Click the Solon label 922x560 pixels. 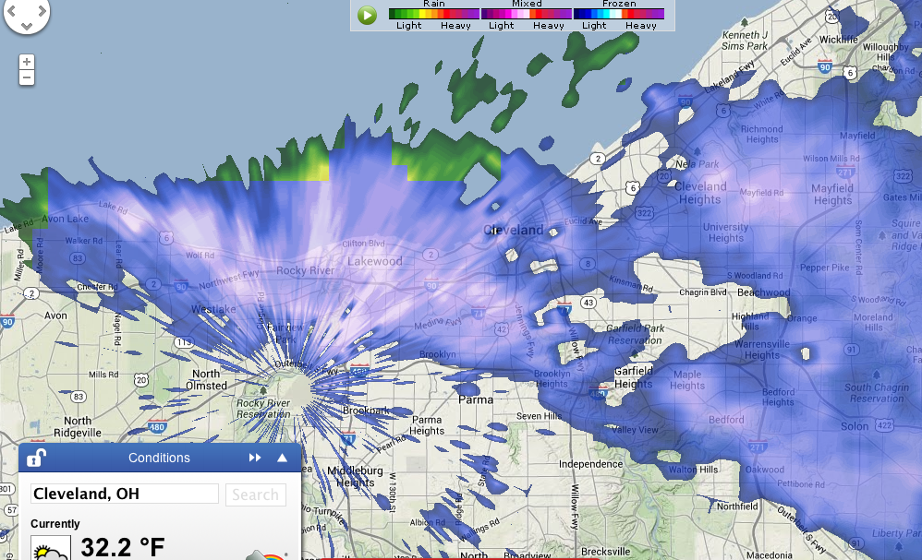pos(855,426)
